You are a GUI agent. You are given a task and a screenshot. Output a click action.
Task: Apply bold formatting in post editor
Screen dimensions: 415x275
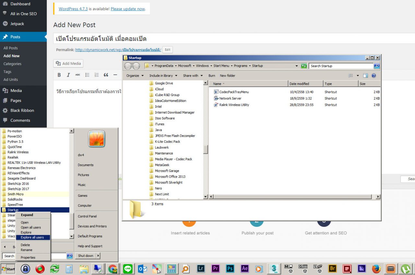tap(59, 75)
